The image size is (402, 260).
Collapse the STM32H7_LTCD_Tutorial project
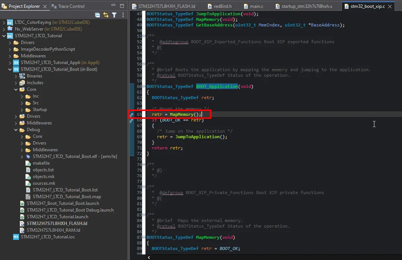[4, 36]
